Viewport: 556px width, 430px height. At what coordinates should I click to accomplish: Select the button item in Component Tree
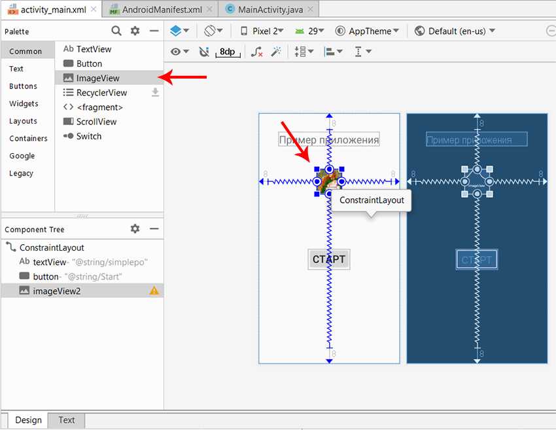[46, 276]
